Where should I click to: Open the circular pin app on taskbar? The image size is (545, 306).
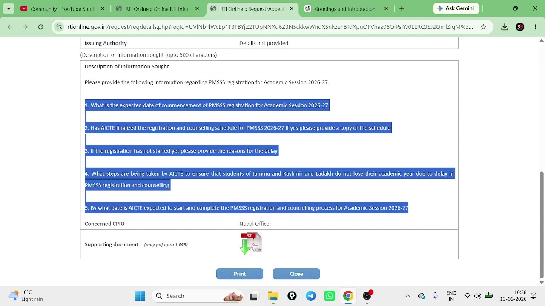click(x=292, y=296)
